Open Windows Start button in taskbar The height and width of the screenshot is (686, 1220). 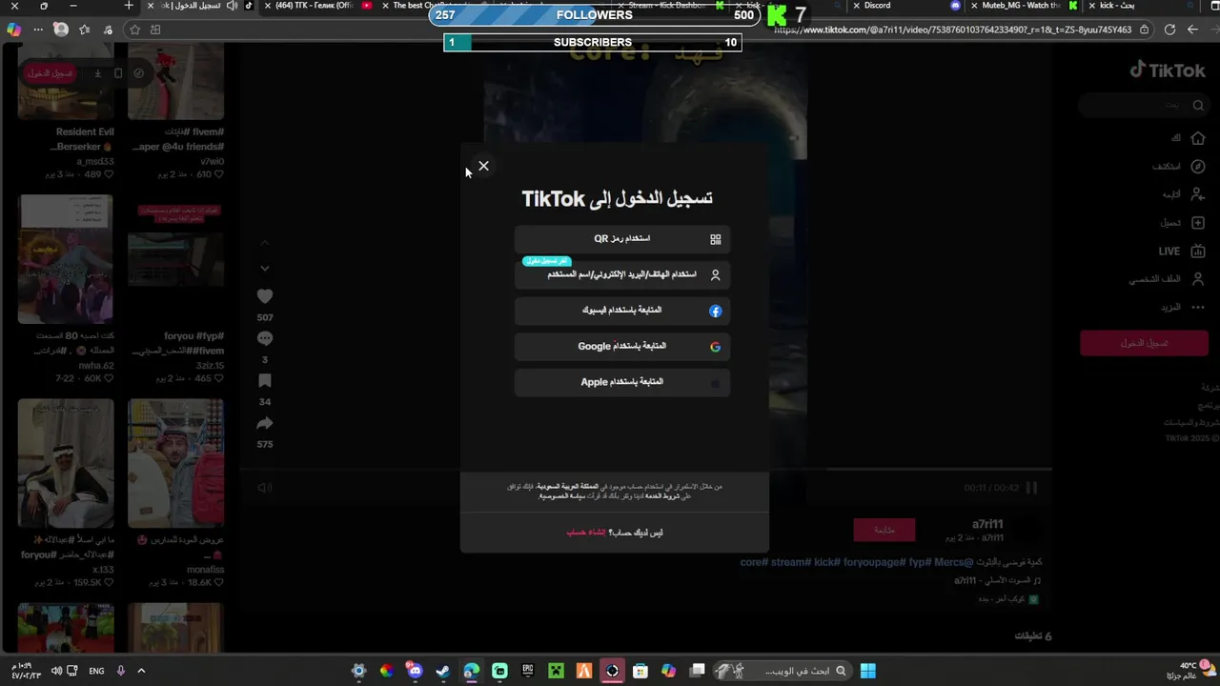(868, 671)
